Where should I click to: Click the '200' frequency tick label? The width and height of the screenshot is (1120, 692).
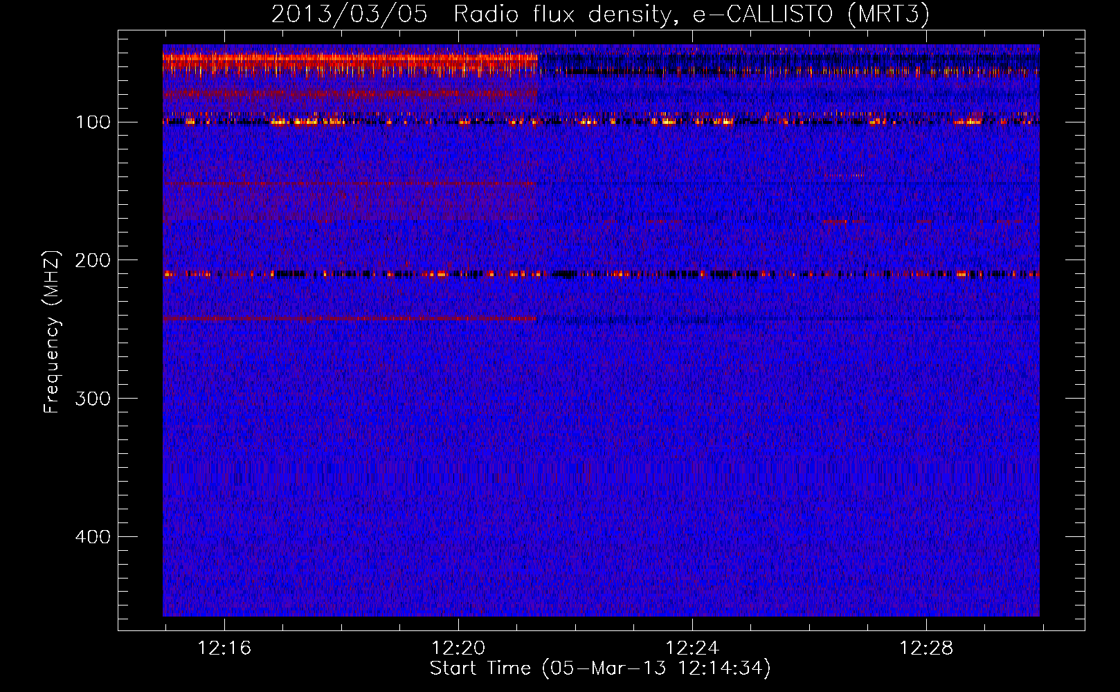(93, 261)
